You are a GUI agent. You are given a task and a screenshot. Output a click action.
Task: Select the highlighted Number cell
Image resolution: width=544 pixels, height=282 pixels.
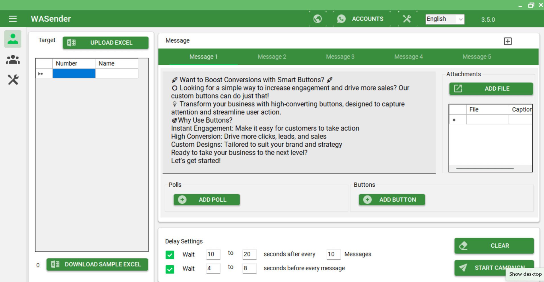point(74,73)
